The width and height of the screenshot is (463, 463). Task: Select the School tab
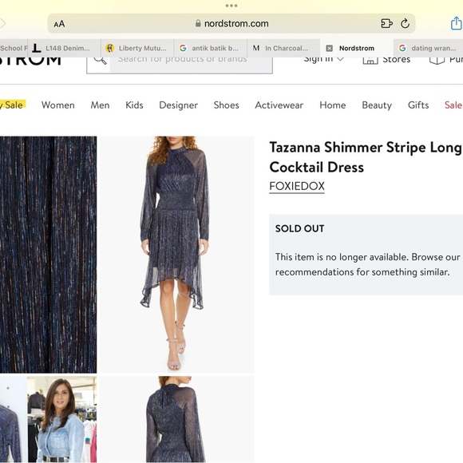pos(14,48)
